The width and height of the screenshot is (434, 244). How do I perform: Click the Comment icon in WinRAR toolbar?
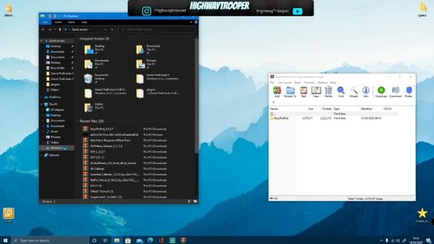tap(395, 92)
